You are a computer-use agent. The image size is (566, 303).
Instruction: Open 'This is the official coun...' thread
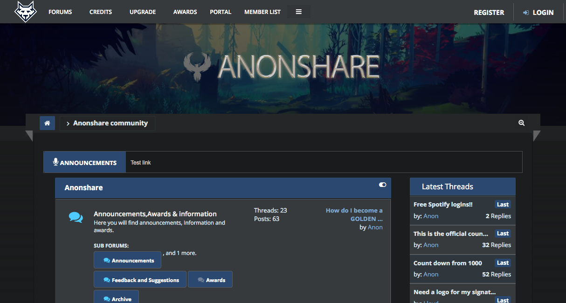tap(451, 233)
